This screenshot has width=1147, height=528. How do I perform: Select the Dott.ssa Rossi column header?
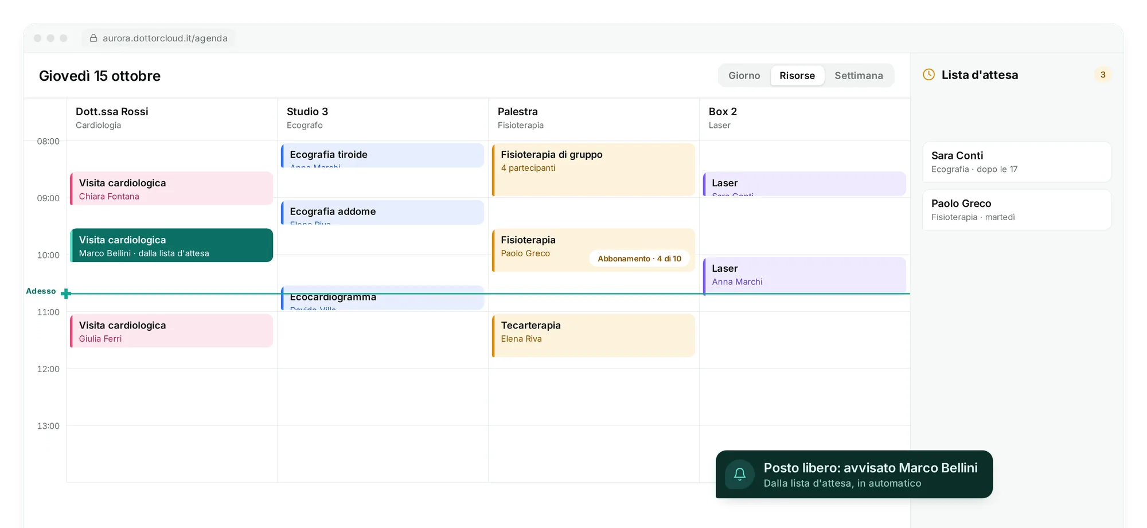[x=171, y=118]
